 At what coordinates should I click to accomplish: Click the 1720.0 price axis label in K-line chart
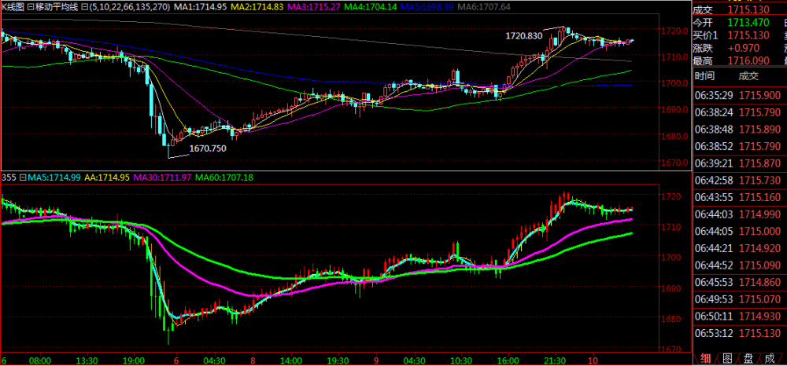coord(674,30)
